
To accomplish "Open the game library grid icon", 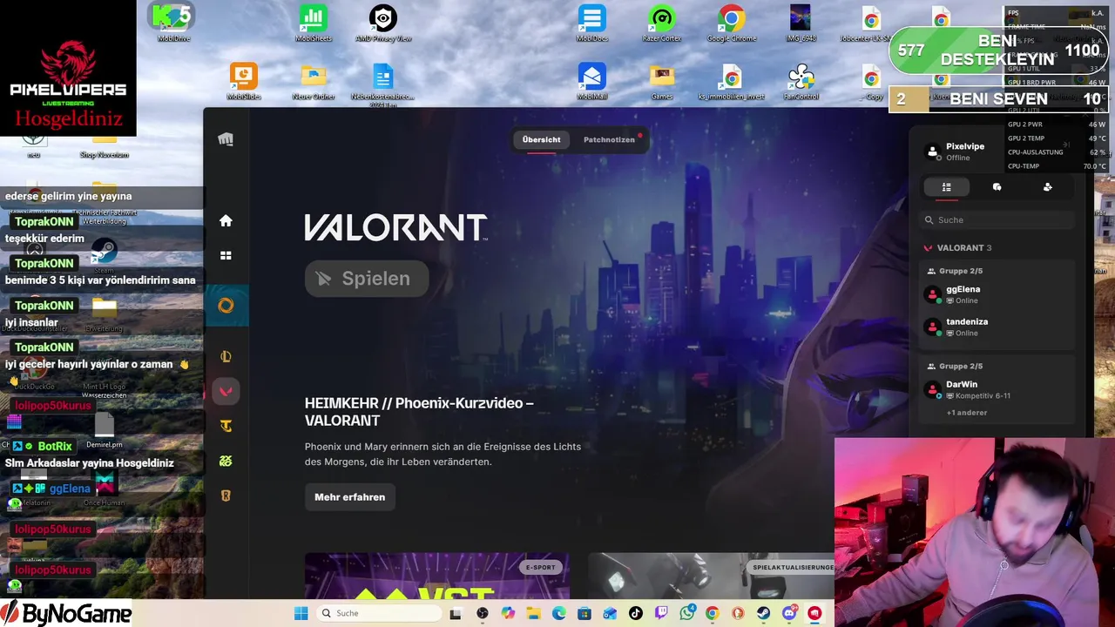I will pos(226,255).
